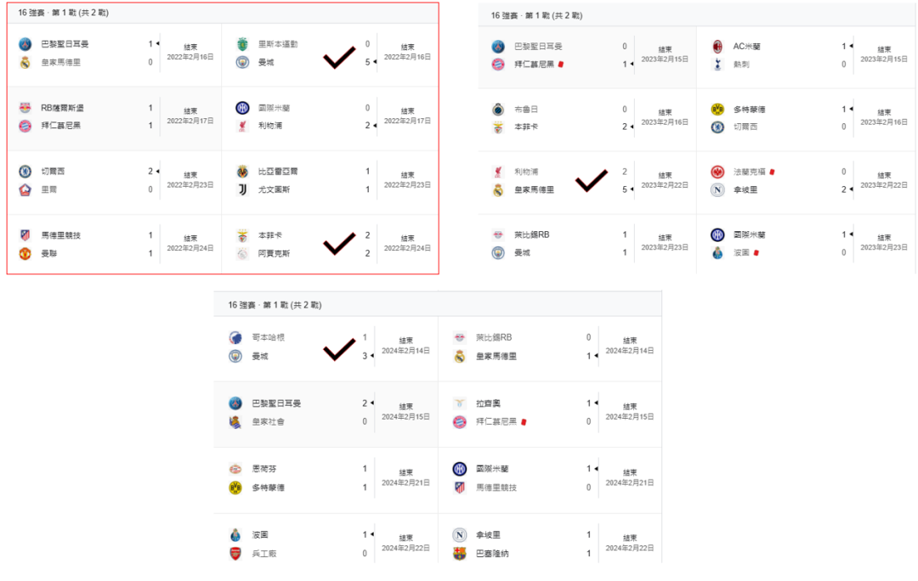Screen dimensions: 918x581
Task: Open the 16 強賽 header above the 2022 matches
Action: (x=63, y=13)
